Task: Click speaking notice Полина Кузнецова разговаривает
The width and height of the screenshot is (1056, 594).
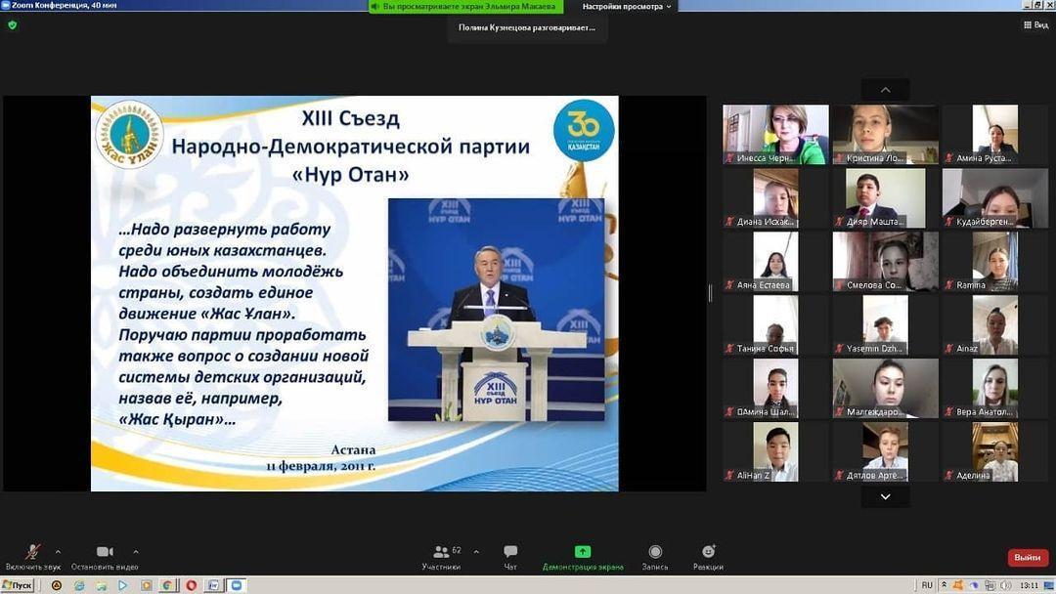Action: (527, 27)
